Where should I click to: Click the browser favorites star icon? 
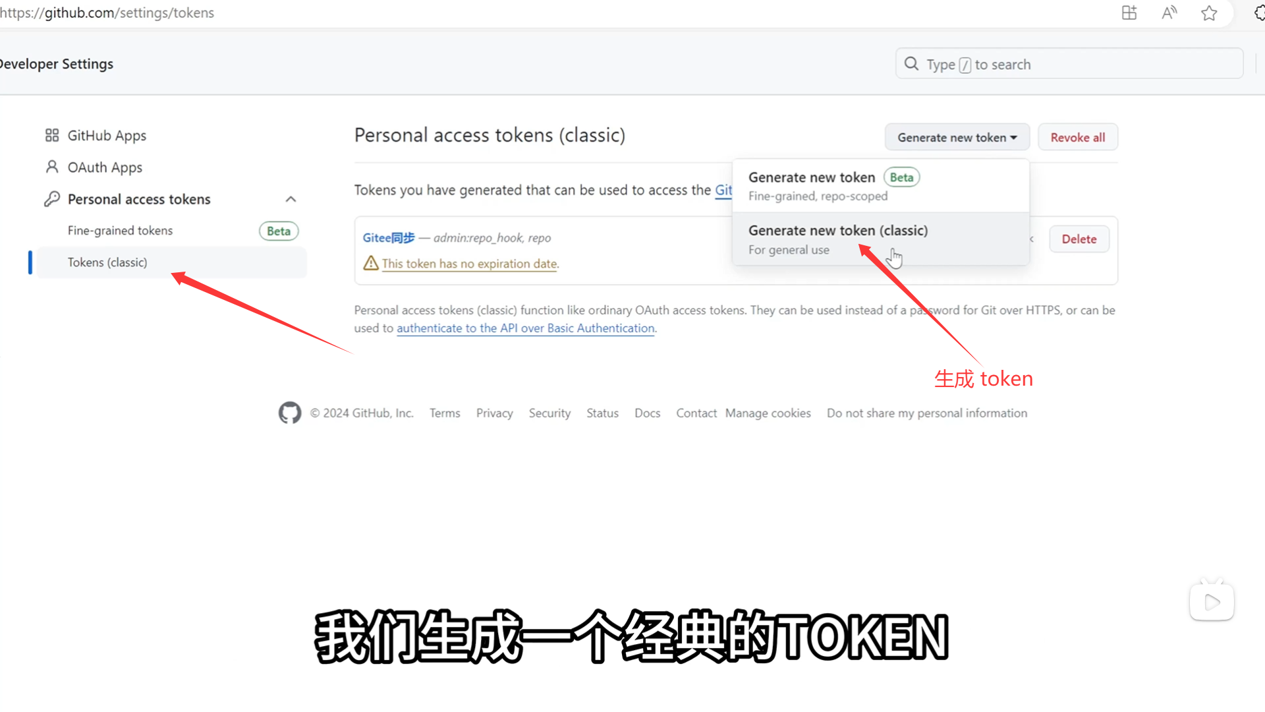click(x=1209, y=13)
